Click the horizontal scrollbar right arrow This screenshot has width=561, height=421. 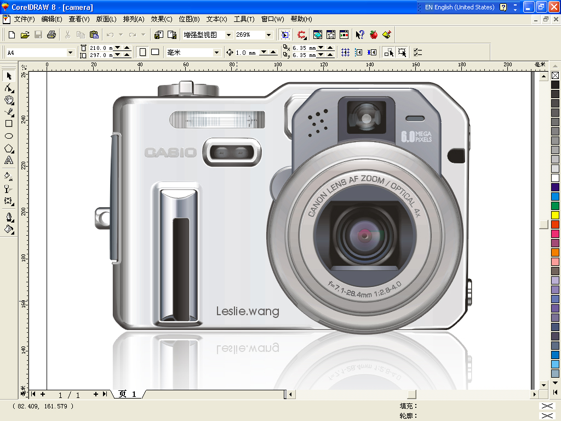534,394
